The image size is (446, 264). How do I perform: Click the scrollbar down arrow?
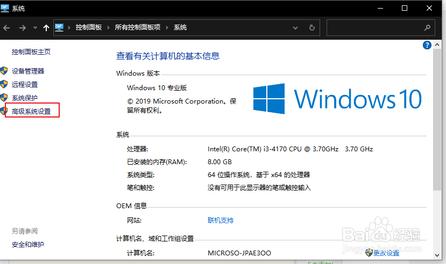tap(437, 255)
